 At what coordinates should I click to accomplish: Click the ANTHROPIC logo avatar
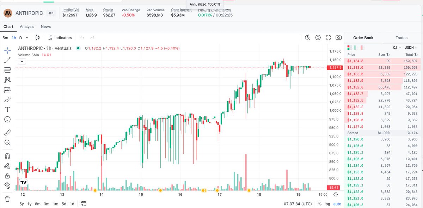(8, 13)
